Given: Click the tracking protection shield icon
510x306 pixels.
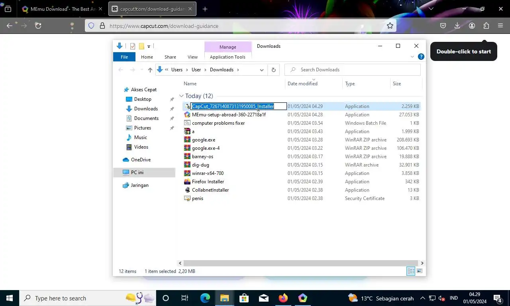Looking at the screenshot, I should [91, 25].
